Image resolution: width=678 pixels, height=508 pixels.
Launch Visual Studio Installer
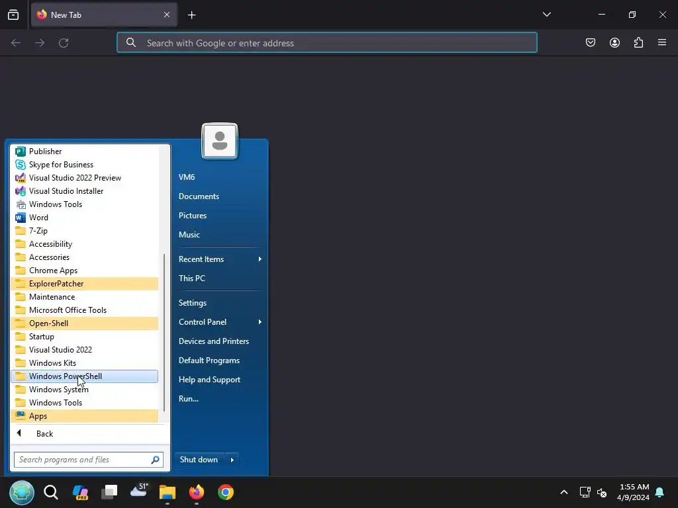[85, 191]
